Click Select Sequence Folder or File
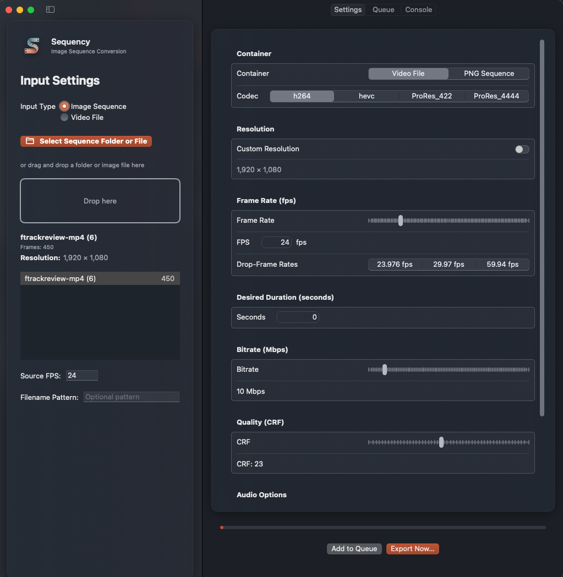 (86, 141)
